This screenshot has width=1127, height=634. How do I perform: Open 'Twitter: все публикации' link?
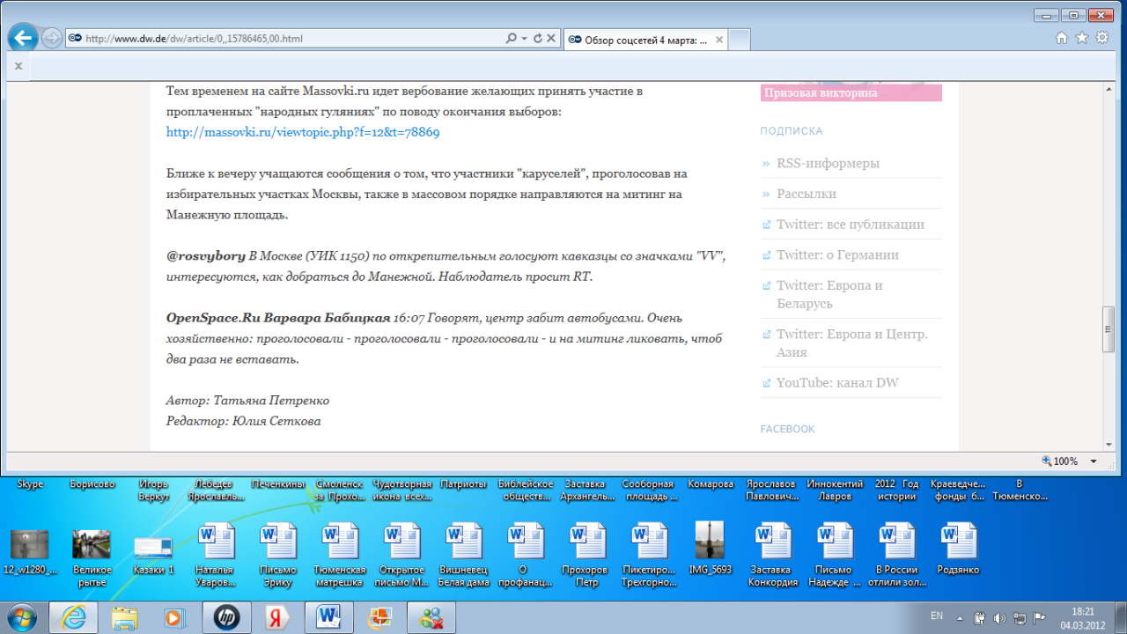[x=851, y=224]
